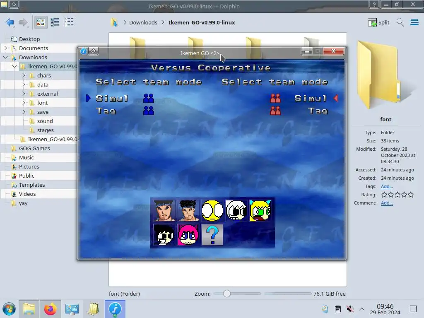This screenshot has height=318, width=424.
Task: Set rating to fifth star
Action: tap(411, 195)
